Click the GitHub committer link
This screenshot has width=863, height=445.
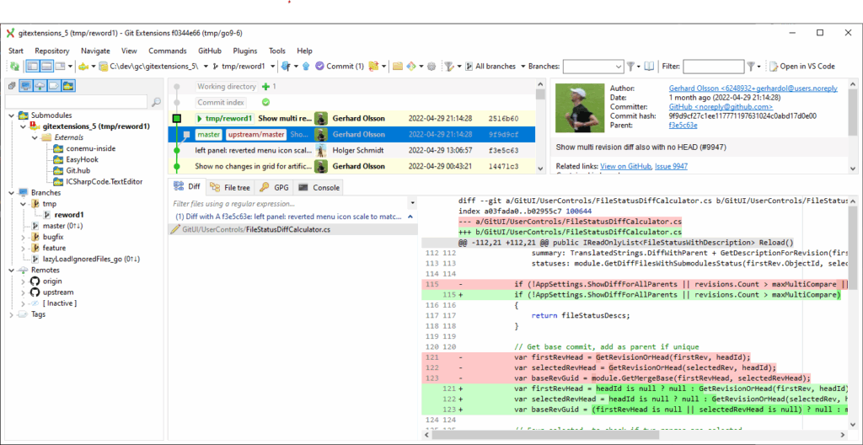721,107
